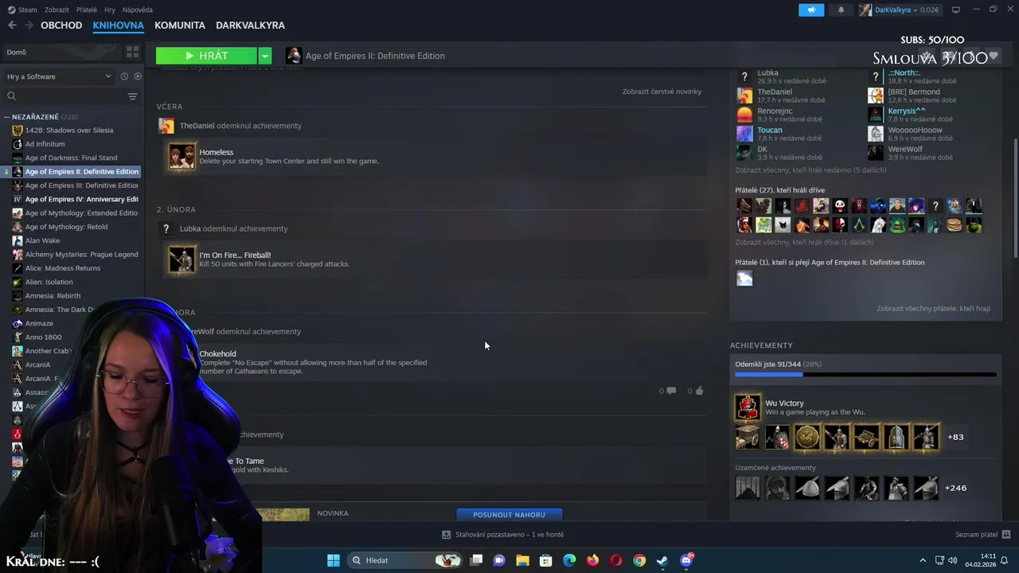Show hidden system tray icons chevron
Screen dimensions: 1019x573
pos(923,560)
